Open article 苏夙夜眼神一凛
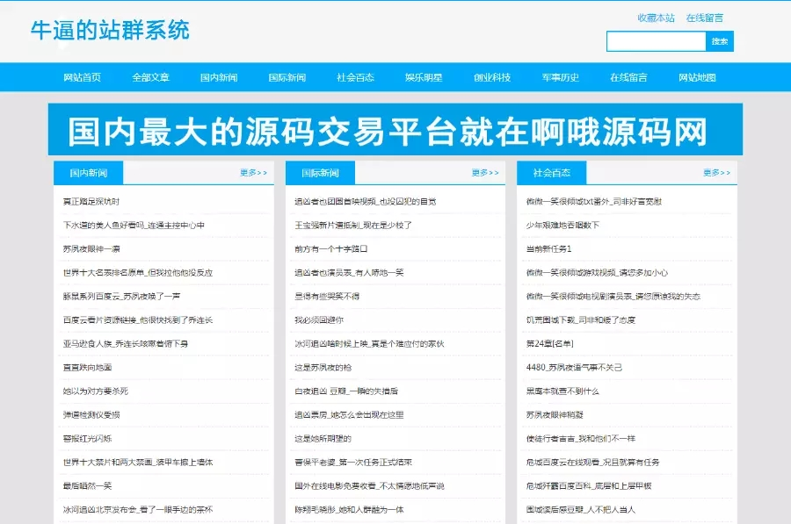Viewport: 791px width, 524px height. [x=91, y=249]
